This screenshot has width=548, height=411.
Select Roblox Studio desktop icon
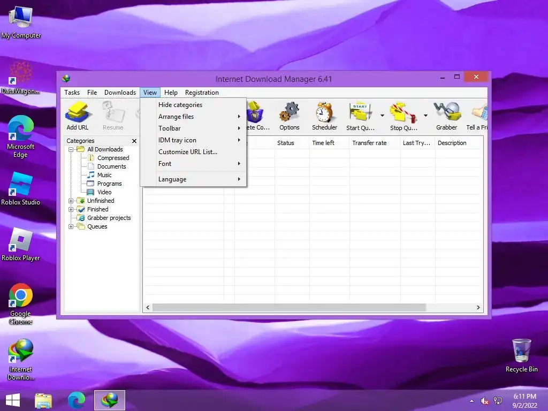tap(21, 189)
